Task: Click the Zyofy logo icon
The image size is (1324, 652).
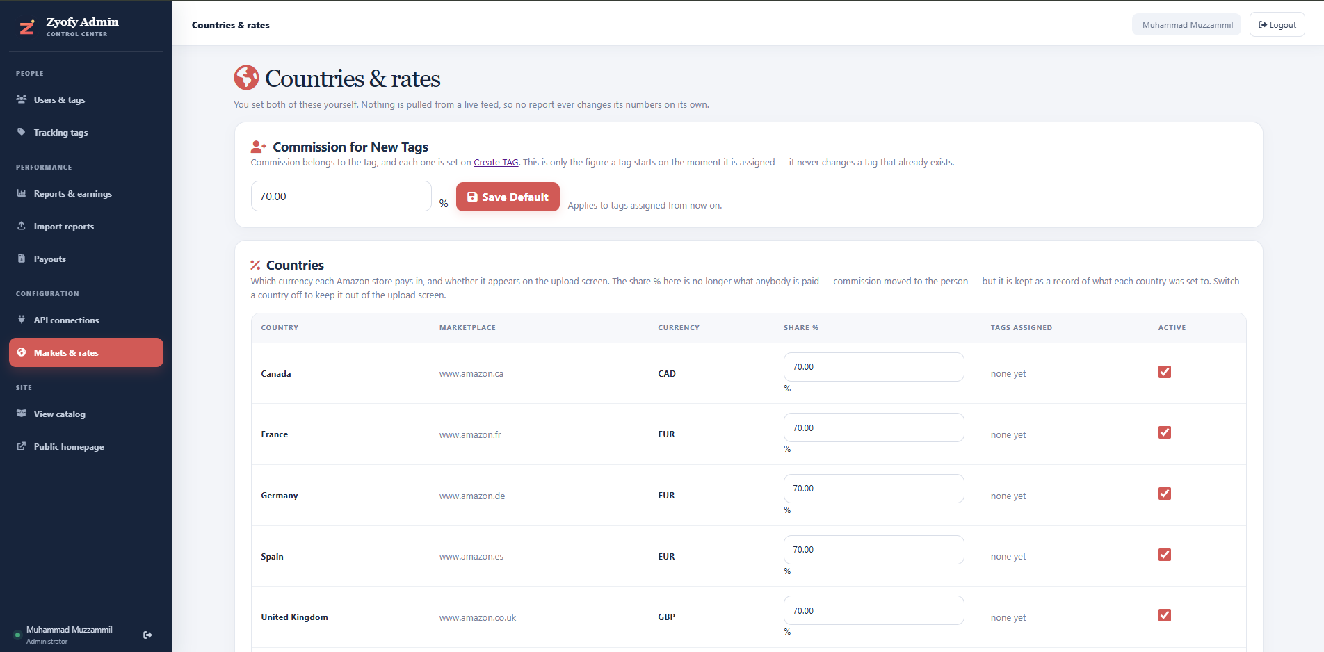Action: [x=27, y=27]
